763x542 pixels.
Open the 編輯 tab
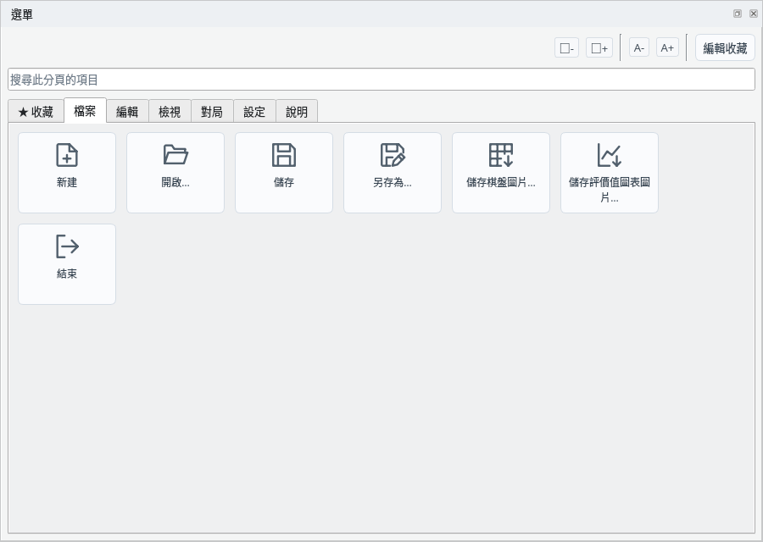pos(127,112)
